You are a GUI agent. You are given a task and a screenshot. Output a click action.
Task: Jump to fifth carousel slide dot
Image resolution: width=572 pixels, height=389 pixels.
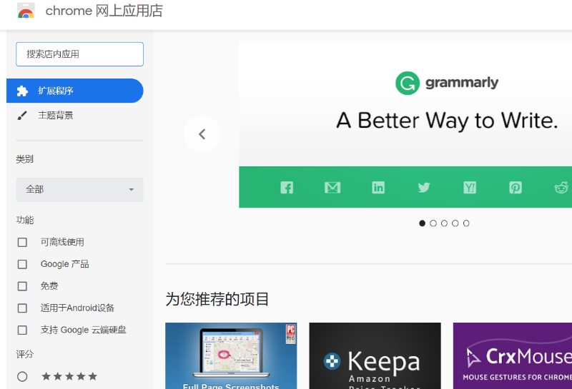click(x=466, y=223)
